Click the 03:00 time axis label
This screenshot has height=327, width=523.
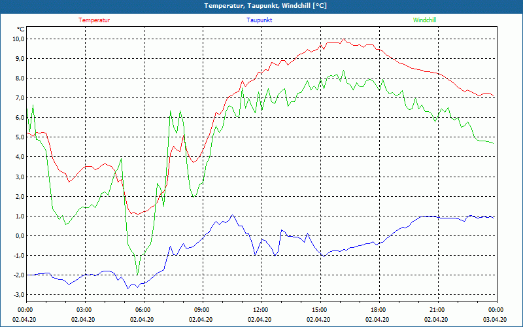coord(86,310)
